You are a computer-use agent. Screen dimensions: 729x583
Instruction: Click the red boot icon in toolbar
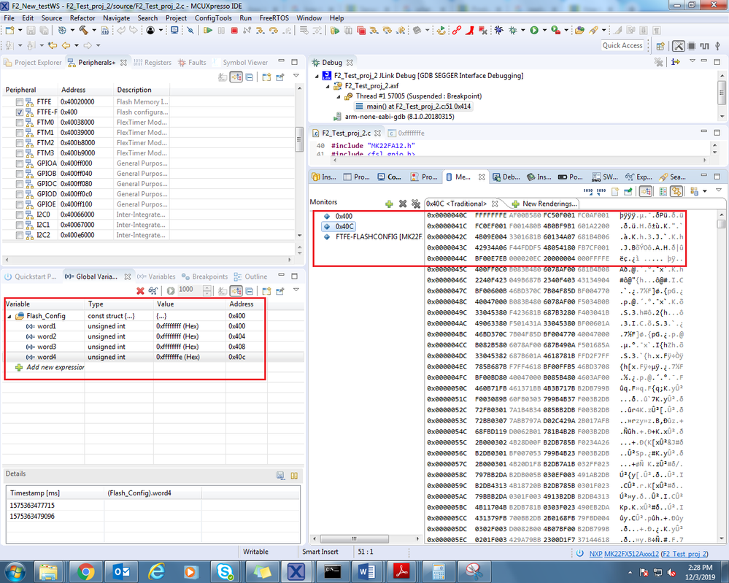[x=469, y=31]
